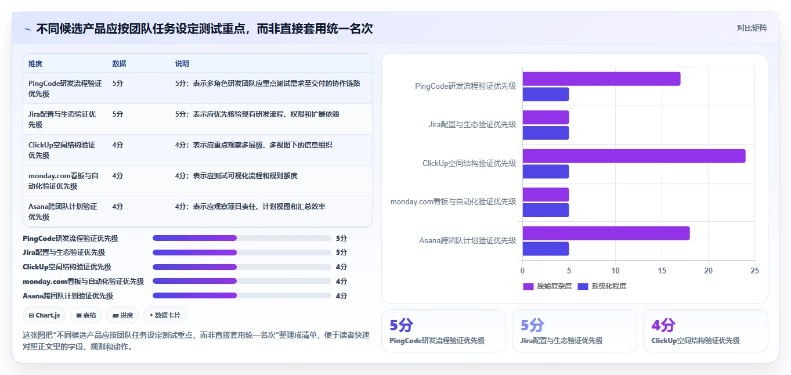791x375 pixels.
Task: Toggle the 原始复杂度 legend swatch
Action: (528, 286)
